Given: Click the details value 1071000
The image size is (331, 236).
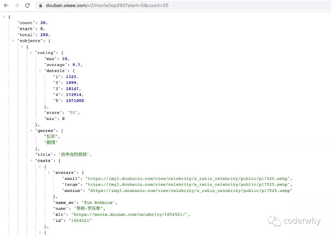Looking at the screenshot, I should tap(75, 101).
